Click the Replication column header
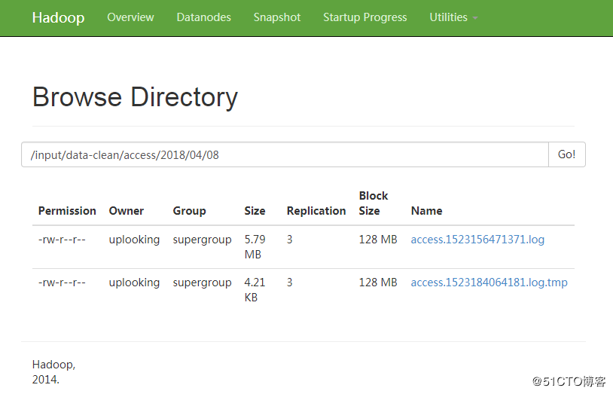The width and height of the screenshot is (613, 394). 316,211
